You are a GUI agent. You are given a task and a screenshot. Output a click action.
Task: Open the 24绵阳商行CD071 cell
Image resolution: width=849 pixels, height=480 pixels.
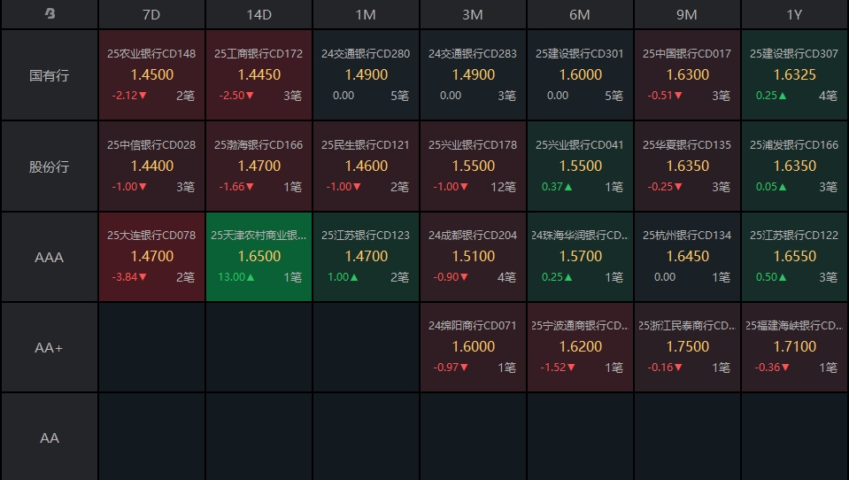pos(474,347)
